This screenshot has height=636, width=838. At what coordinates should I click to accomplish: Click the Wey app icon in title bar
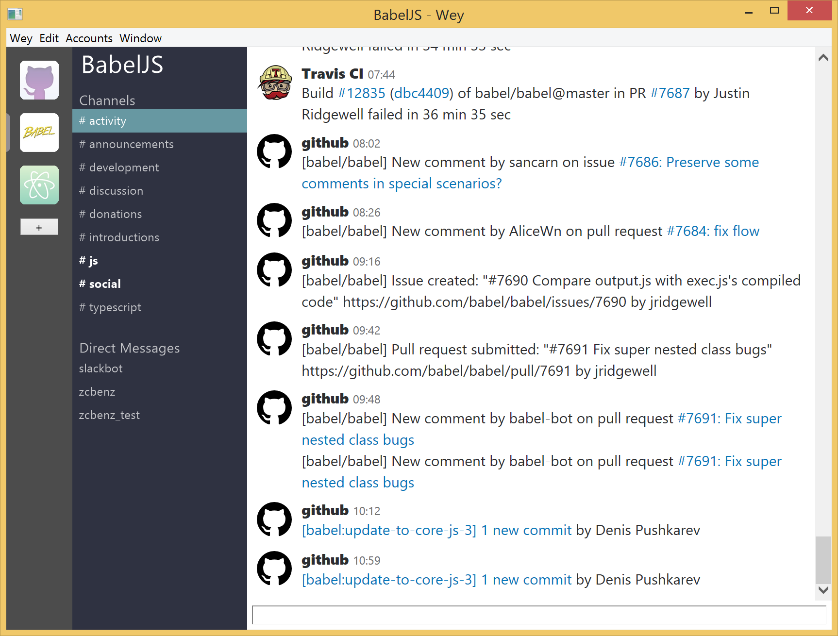pyautogui.click(x=15, y=14)
